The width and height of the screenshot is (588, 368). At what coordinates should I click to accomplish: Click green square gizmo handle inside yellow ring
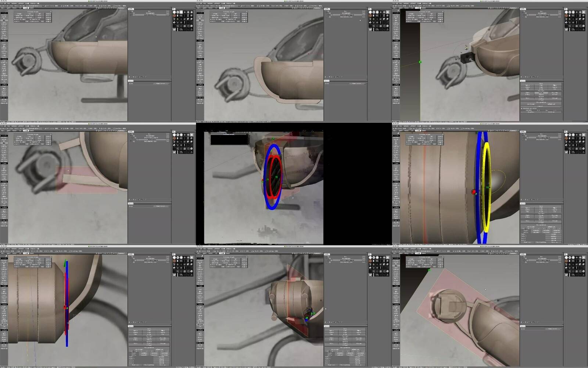pos(488,187)
